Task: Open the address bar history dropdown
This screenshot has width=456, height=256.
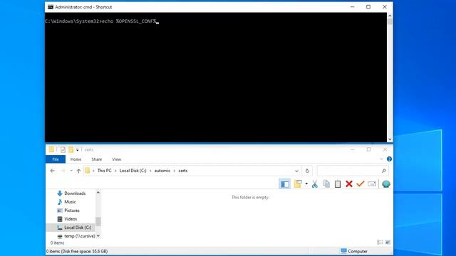Action: pos(296,171)
